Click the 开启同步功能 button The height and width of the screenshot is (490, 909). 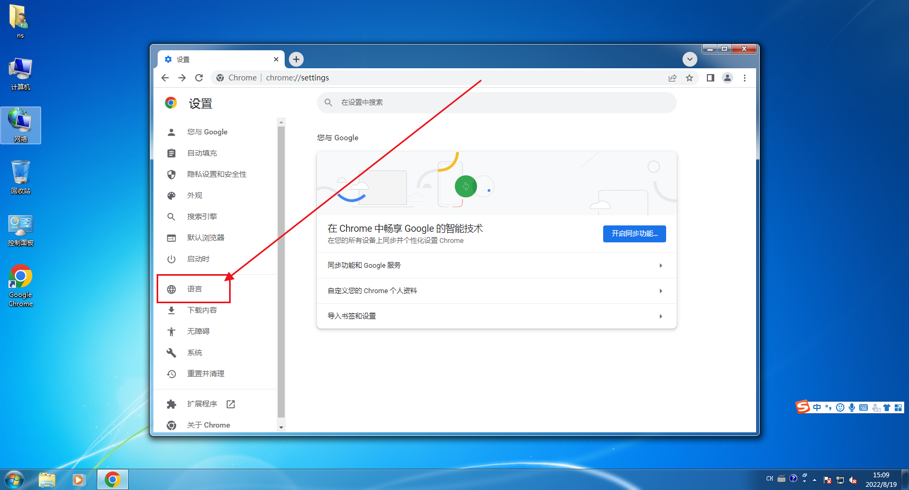coord(634,233)
